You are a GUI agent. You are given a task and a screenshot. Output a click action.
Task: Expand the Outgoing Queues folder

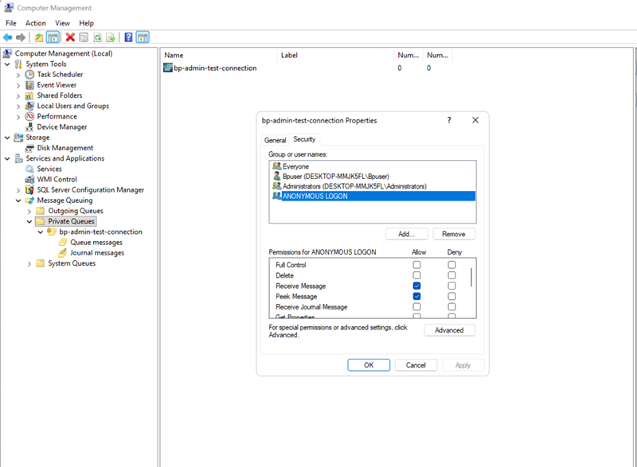pyautogui.click(x=30, y=211)
